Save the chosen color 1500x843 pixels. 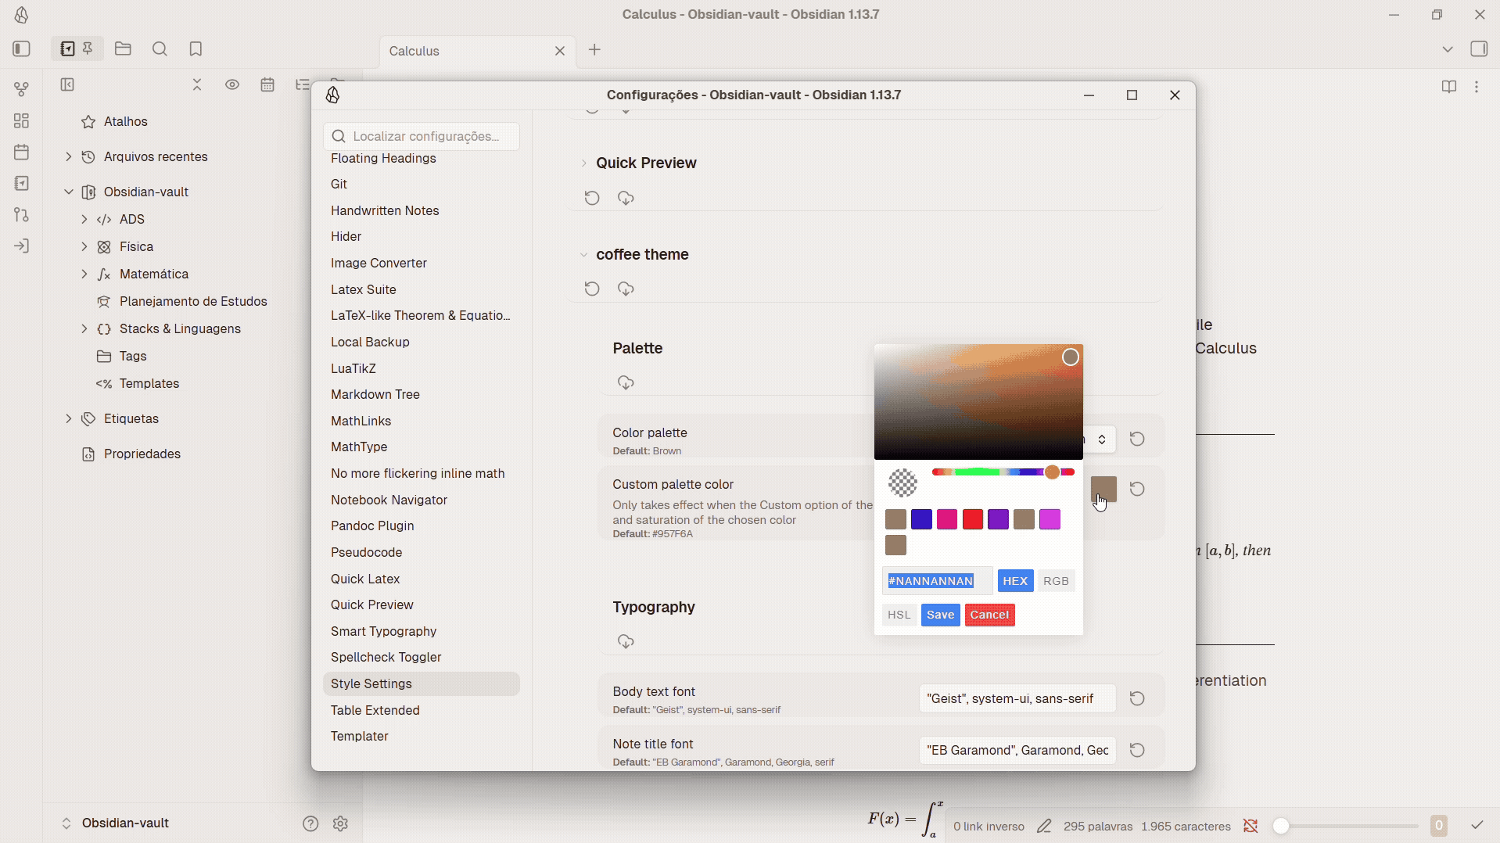click(940, 615)
